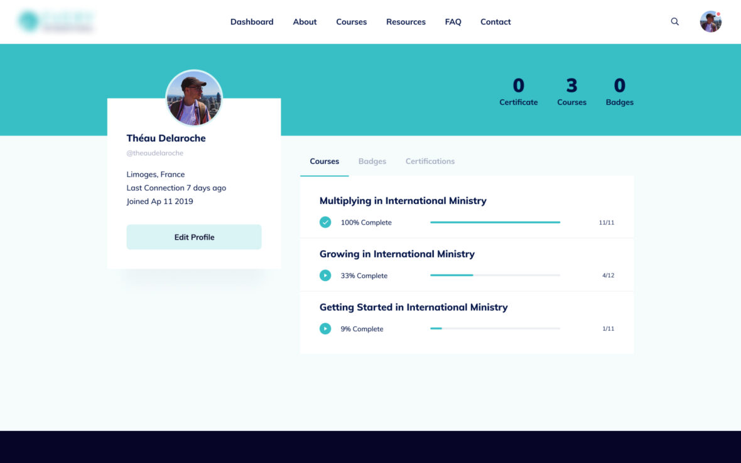Screen dimensions: 741x463
Task: Open the @theaudelaroche username link
Action: pyautogui.click(x=154, y=152)
